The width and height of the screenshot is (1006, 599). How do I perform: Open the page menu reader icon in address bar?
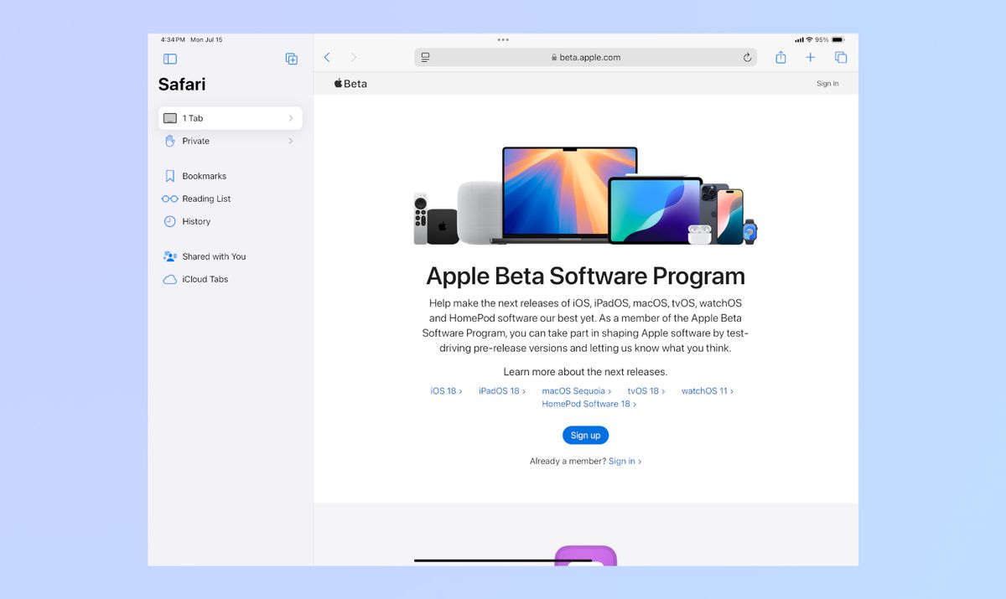(x=426, y=57)
